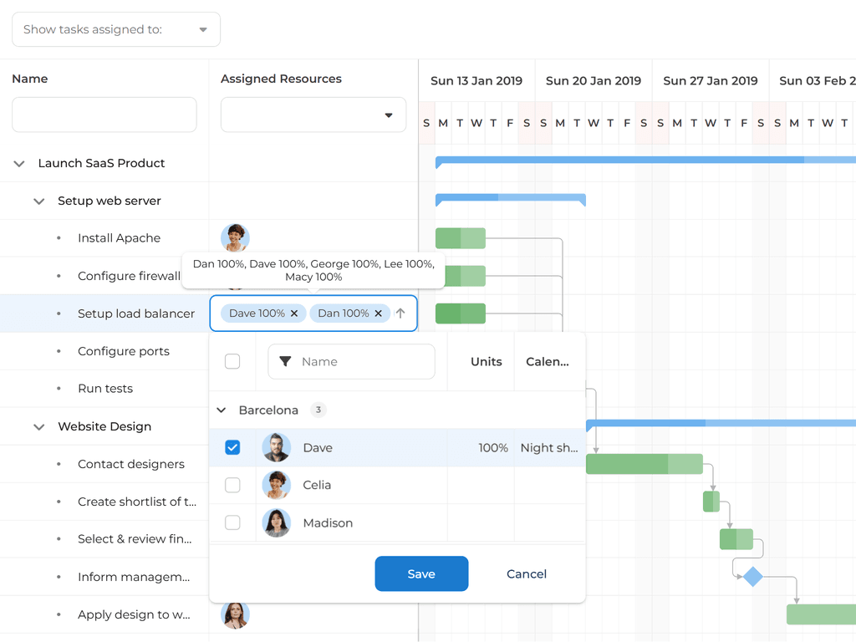The width and height of the screenshot is (856, 642).
Task: Enable the checkbox for Madison
Action: tap(232, 522)
